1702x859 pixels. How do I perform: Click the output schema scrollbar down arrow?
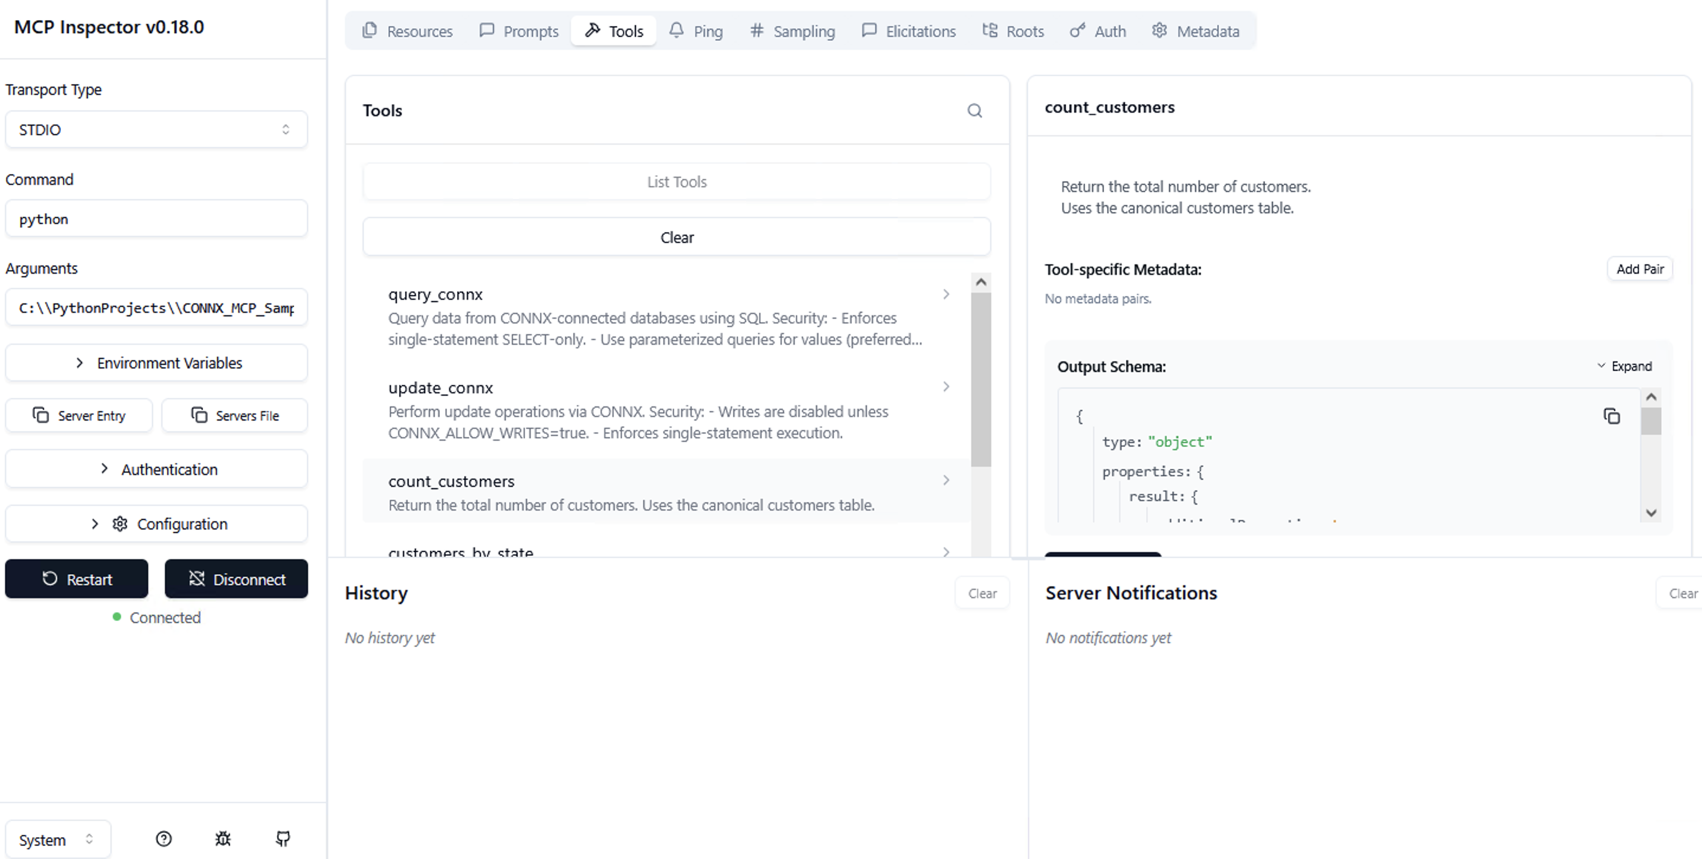click(1651, 513)
